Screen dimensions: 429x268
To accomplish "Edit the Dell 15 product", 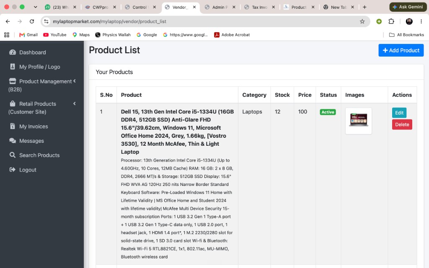I will pyautogui.click(x=399, y=113).
